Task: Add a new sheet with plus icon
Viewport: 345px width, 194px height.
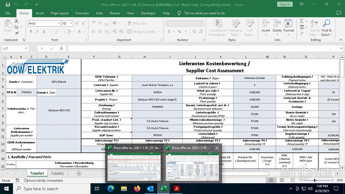Action: (x=79, y=174)
